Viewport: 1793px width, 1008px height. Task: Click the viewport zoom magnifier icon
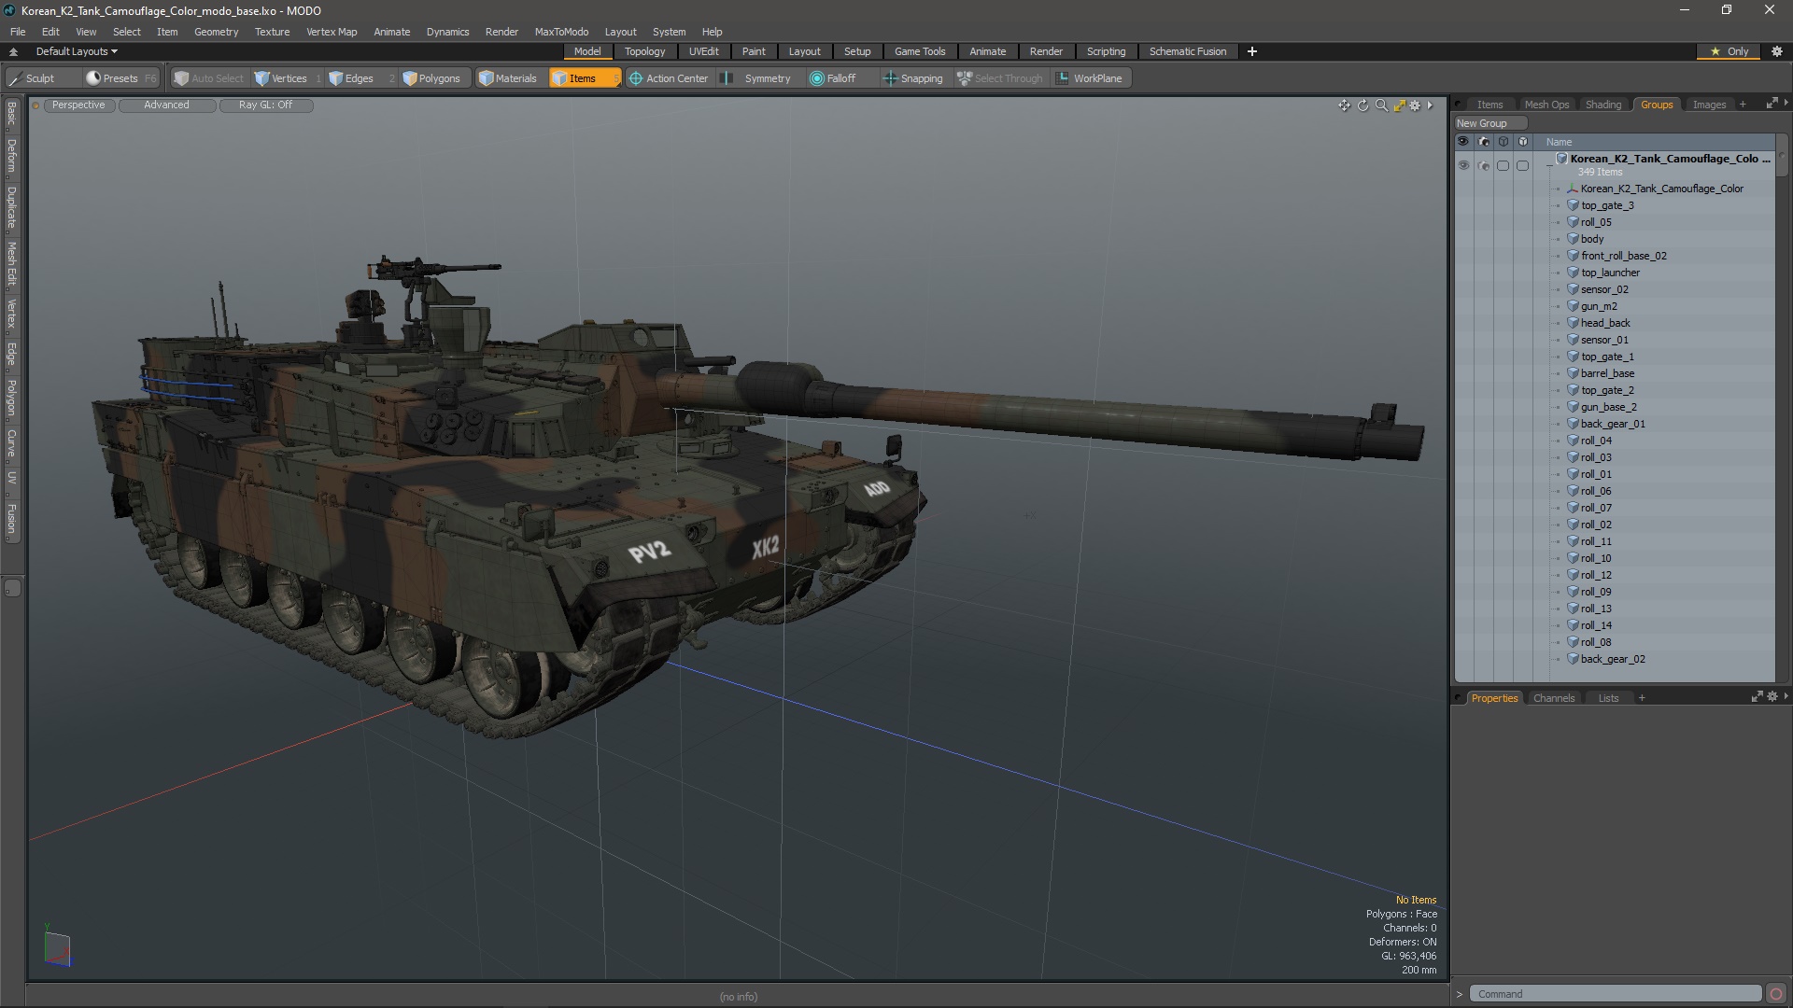(x=1381, y=105)
